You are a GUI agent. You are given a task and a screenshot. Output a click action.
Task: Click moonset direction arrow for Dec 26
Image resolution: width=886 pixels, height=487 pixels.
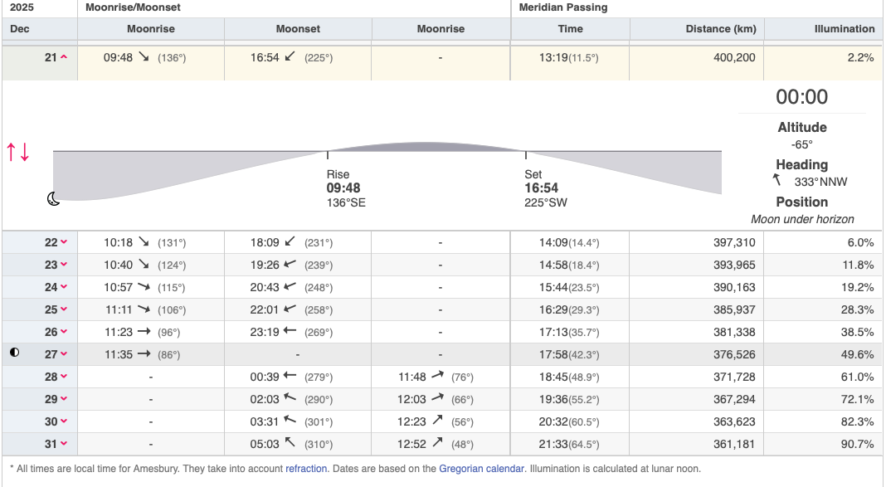pyautogui.click(x=290, y=332)
